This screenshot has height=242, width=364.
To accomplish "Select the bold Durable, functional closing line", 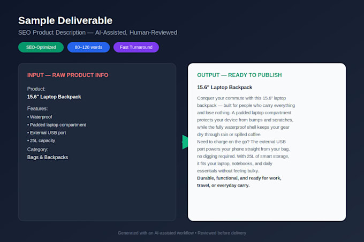I will point(239,182).
